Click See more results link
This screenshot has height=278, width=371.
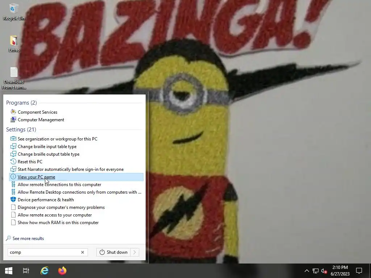(28, 238)
